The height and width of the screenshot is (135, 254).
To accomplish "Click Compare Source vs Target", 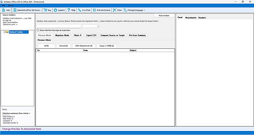I will pos(112,35).
